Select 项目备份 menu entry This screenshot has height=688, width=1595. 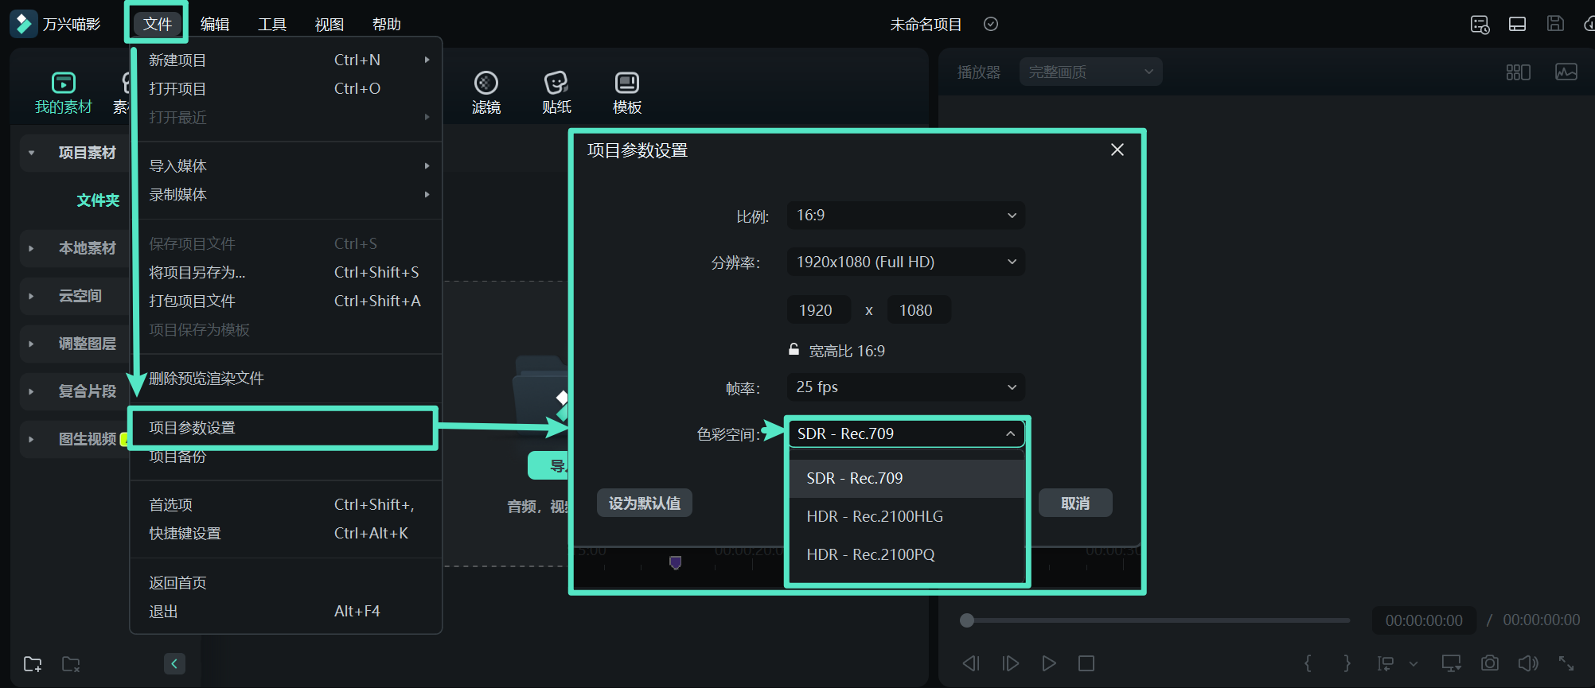tap(287, 457)
